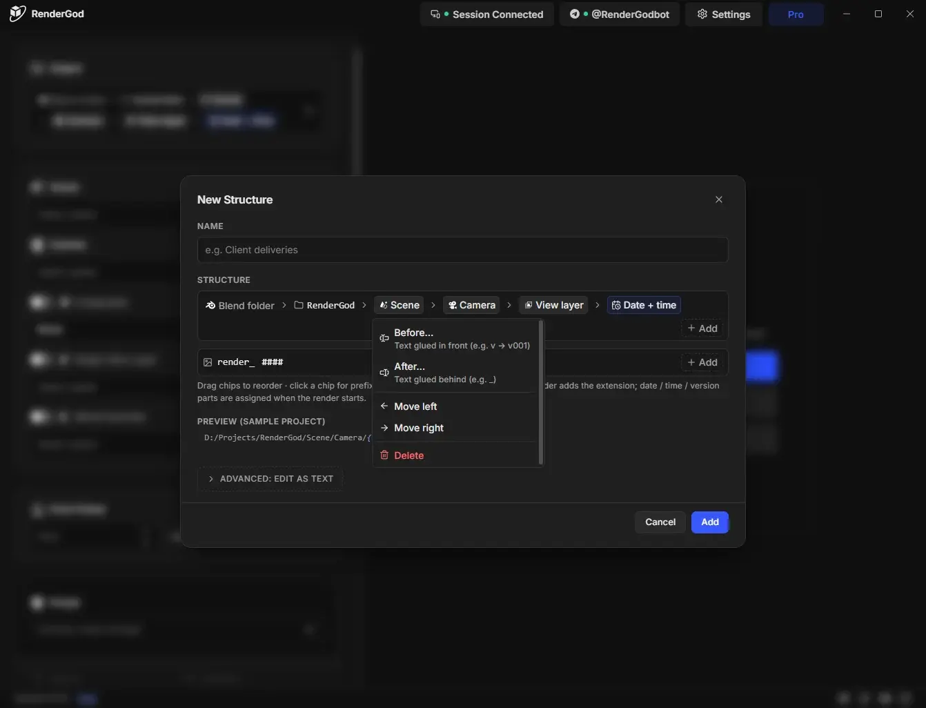The image size is (926, 708).
Task: Select the RenderGod folder chip
Action: tap(324, 305)
